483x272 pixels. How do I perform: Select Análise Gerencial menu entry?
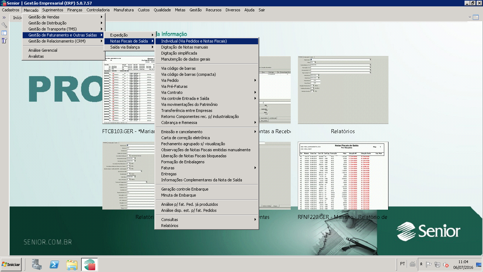(x=63, y=50)
